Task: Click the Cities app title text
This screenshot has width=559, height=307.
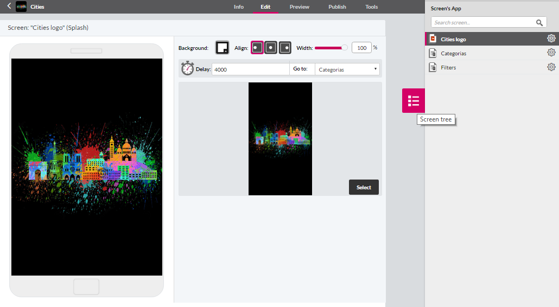Action: [37, 7]
